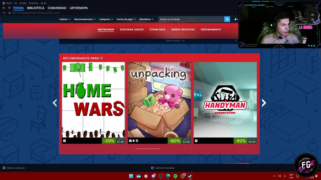Expand the Categorías dropdown
The width and height of the screenshot is (321, 180).
click(x=106, y=19)
